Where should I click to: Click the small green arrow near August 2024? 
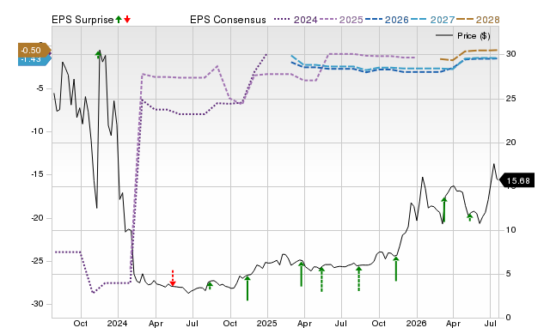click(x=210, y=285)
